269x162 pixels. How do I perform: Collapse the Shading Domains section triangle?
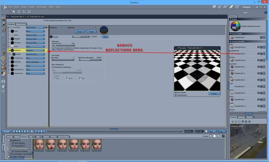pos(230,42)
